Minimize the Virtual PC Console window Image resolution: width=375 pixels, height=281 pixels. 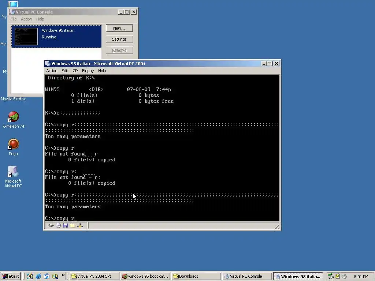pos(121,12)
